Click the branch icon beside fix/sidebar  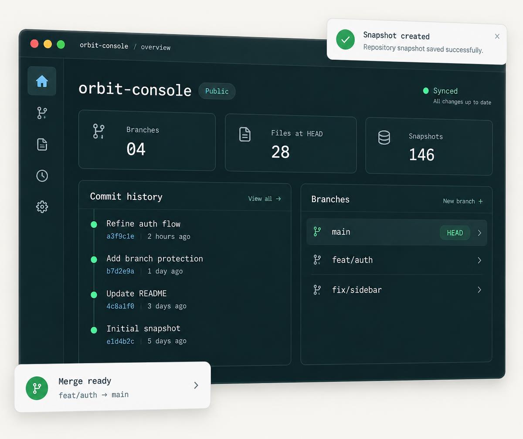pyautogui.click(x=317, y=290)
